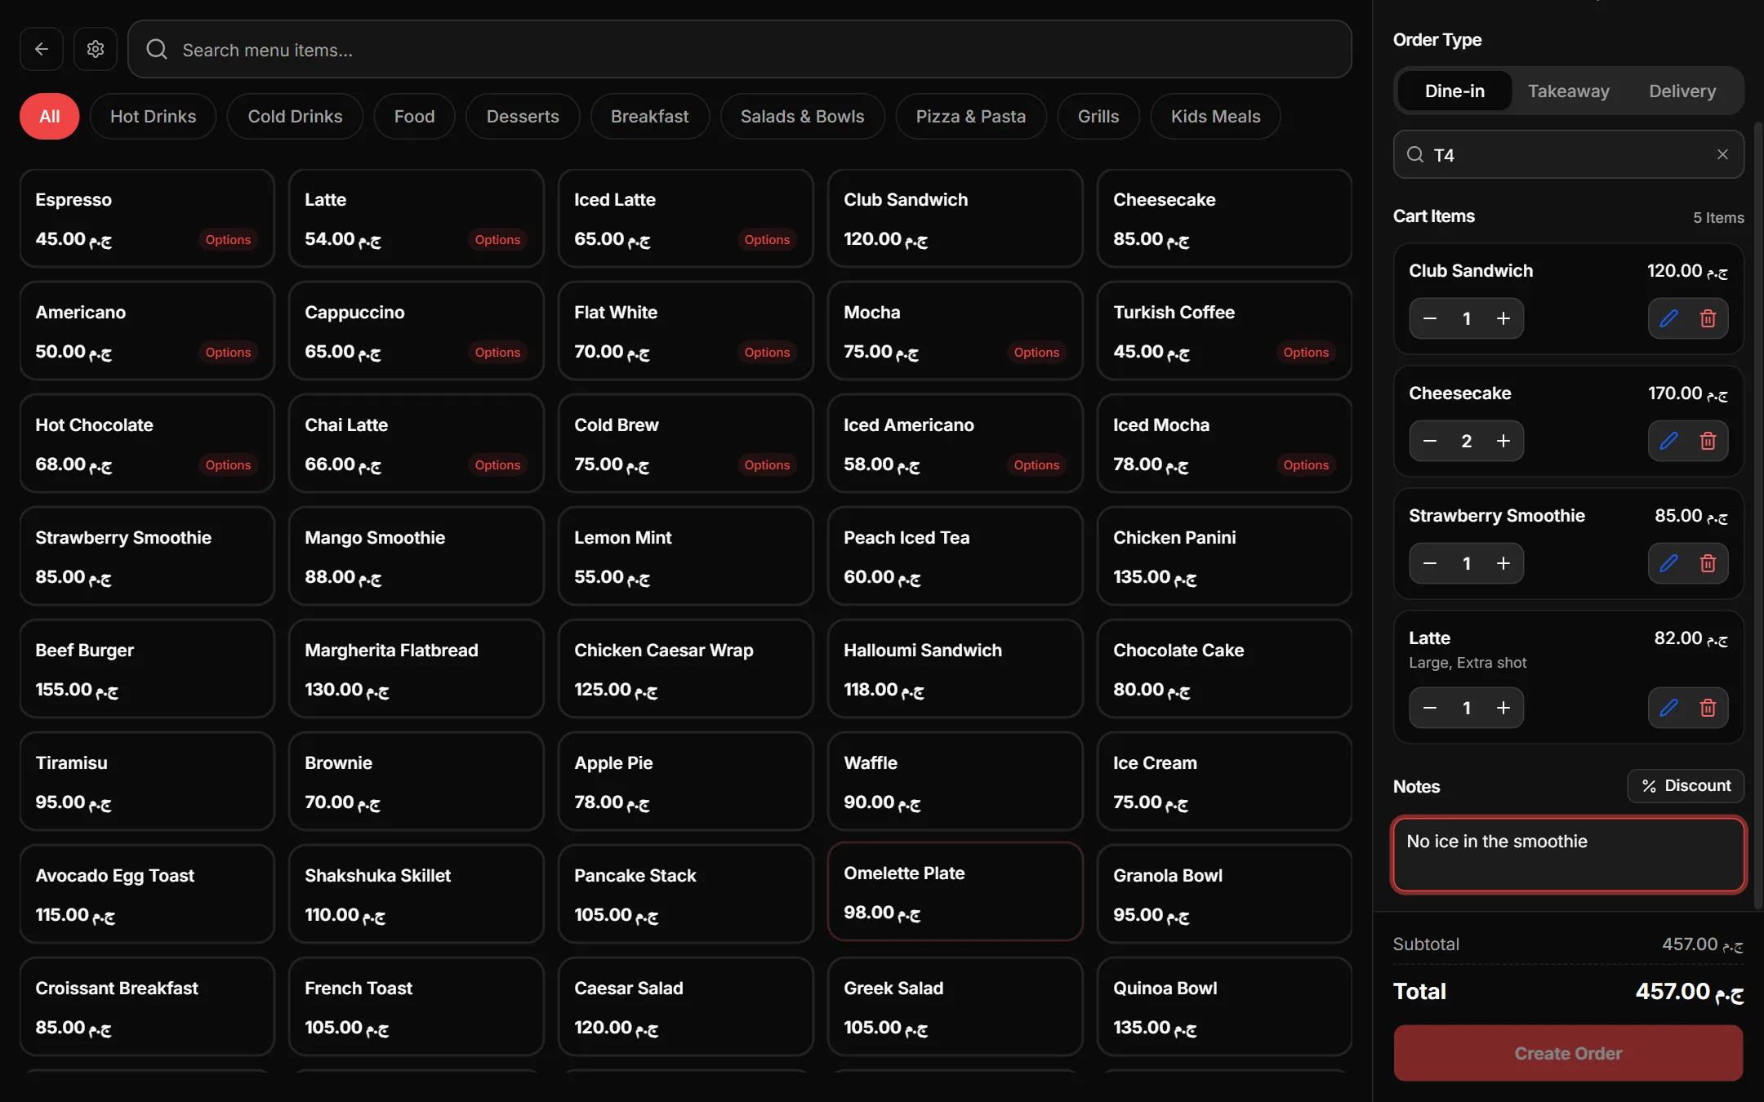The image size is (1764, 1102).
Task: Add Omelette Plate to cart
Action: [x=955, y=891]
